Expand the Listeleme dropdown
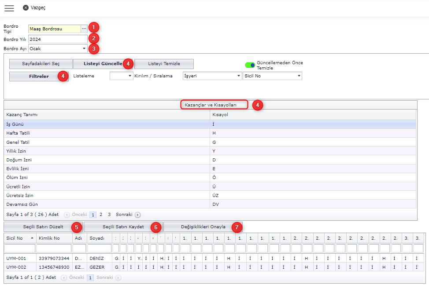The image size is (429, 285). pyautogui.click(x=121, y=76)
